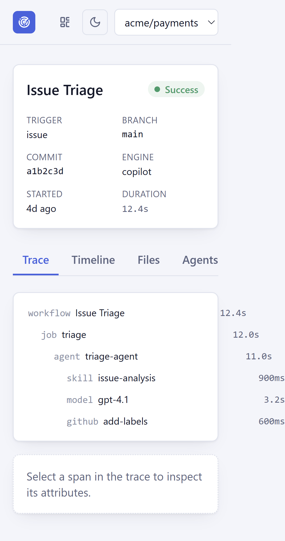Click the branch value main
The image size is (285, 541).
[x=132, y=134]
